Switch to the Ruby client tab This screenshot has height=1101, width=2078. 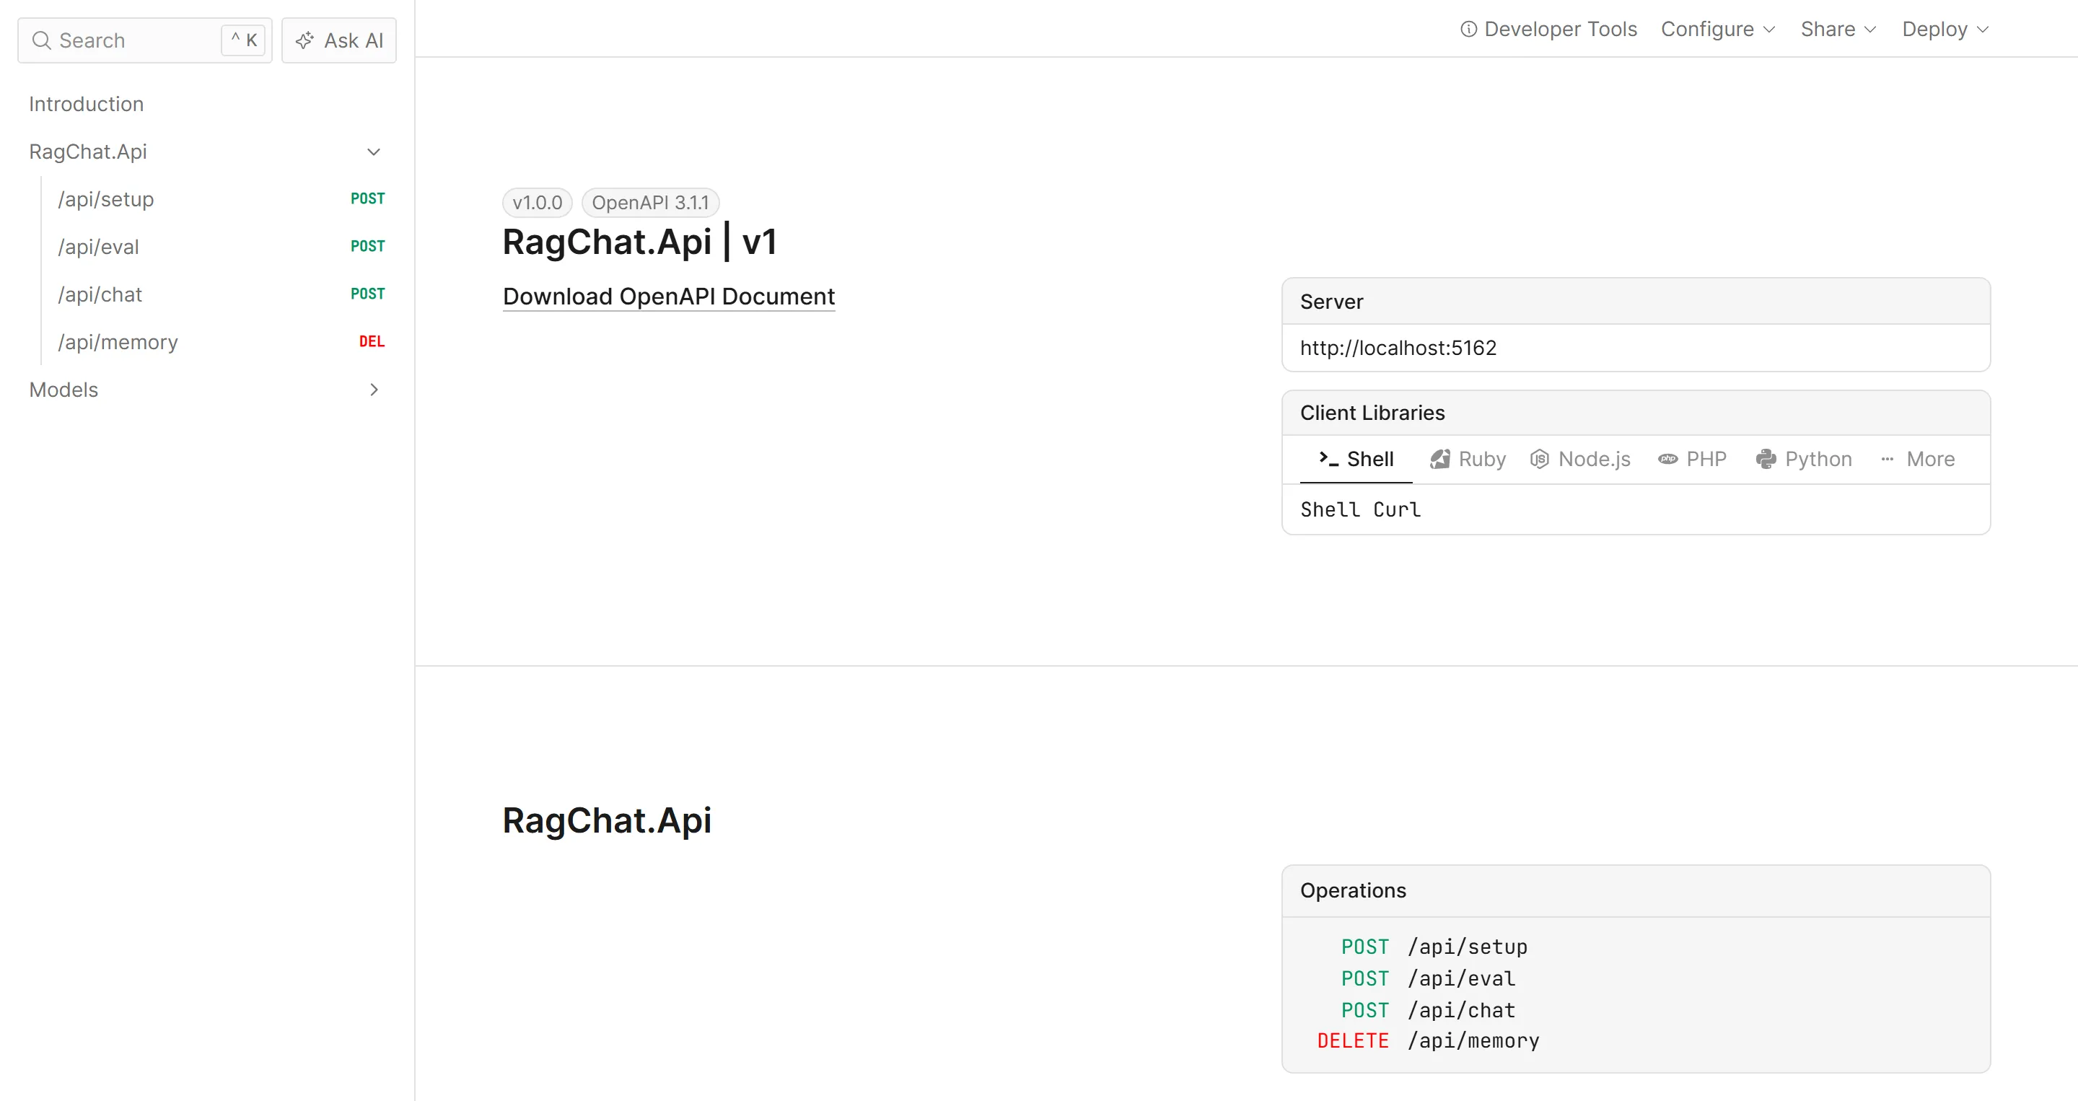click(1468, 459)
